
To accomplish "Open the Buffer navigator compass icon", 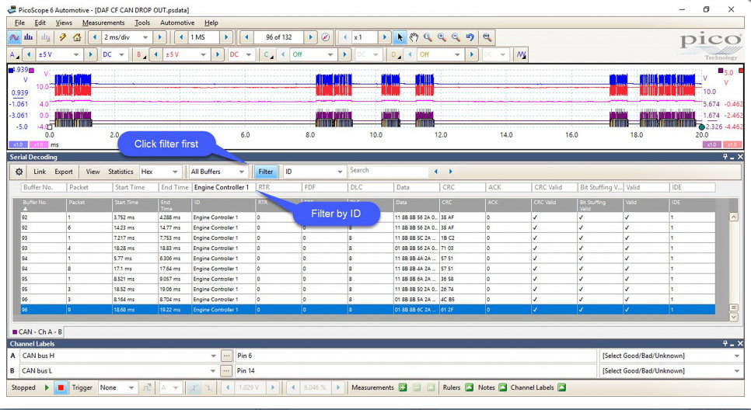I will (x=326, y=37).
